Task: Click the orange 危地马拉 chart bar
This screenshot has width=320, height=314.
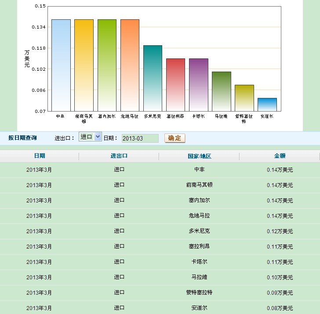Action: tap(130, 65)
